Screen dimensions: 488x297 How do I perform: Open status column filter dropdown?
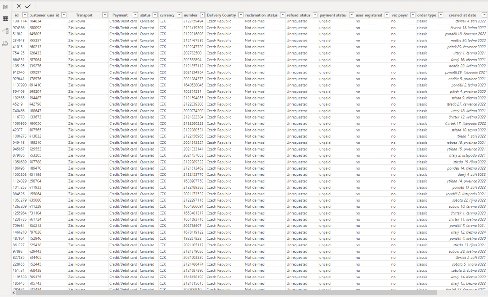tap(155, 15)
